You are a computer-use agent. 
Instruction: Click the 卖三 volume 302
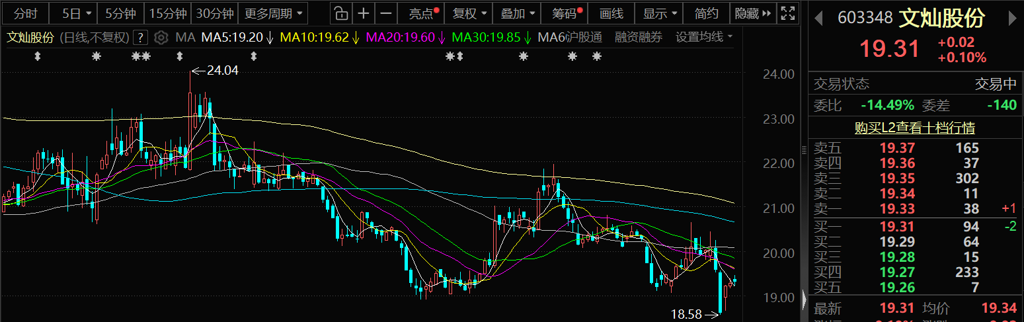[966, 179]
